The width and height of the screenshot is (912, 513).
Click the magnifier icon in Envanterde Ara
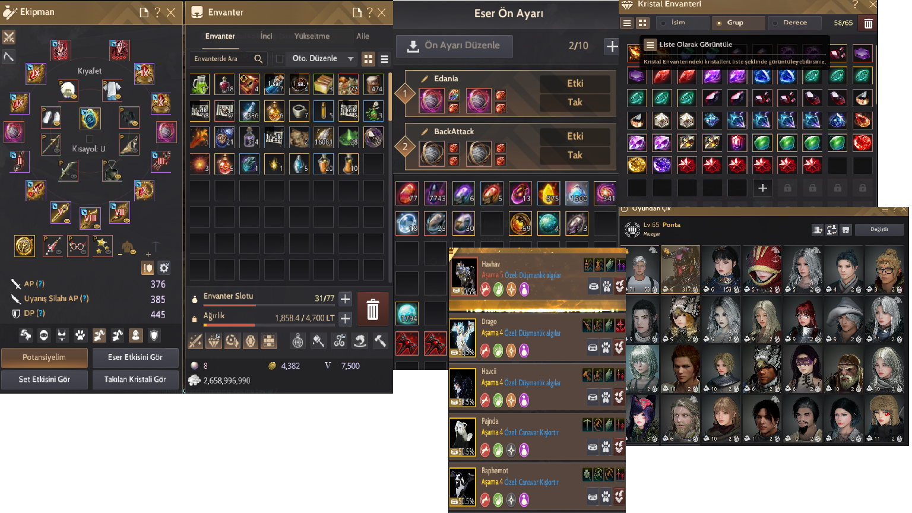[258, 59]
